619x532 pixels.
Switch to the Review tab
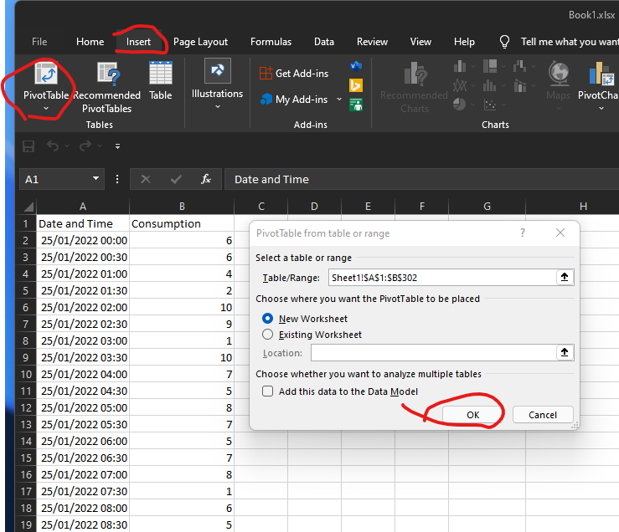point(372,42)
